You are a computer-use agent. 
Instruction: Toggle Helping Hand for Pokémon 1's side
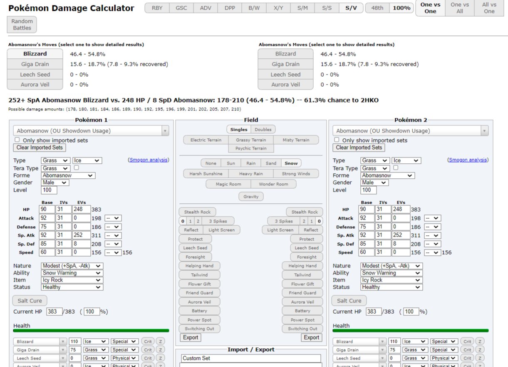199,266
